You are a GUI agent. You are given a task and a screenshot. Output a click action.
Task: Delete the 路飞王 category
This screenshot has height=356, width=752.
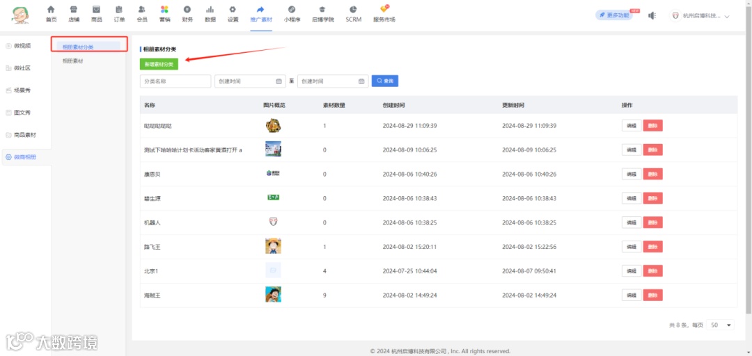pyautogui.click(x=652, y=247)
